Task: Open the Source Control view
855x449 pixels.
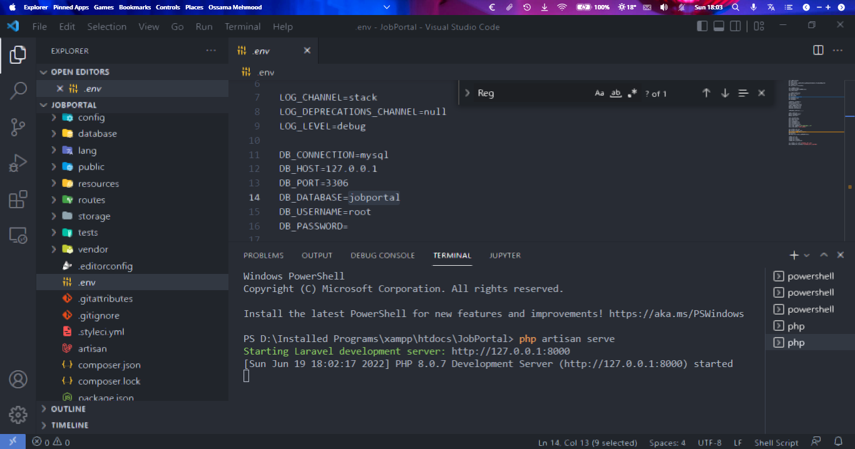Action: [x=18, y=127]
